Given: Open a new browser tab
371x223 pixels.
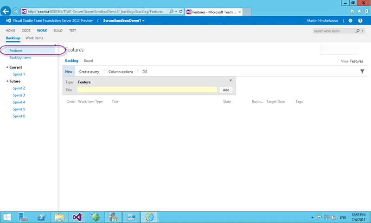Looking at the screenshot, I should click(x=247, y=12).
